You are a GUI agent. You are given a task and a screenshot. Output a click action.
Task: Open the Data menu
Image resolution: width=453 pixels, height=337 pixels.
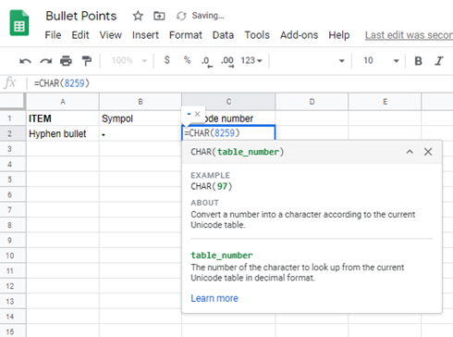coord(223,35)
